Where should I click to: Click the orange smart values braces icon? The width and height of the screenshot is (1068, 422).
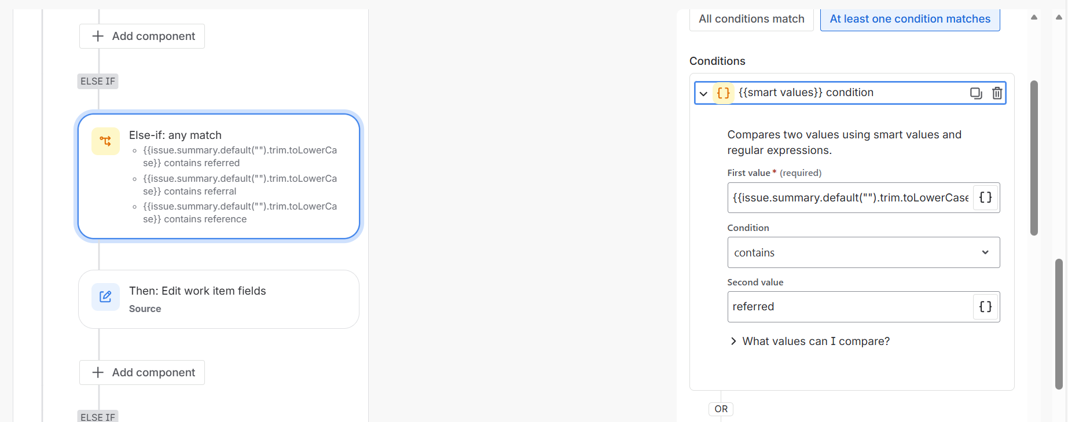tap(724, 93)
